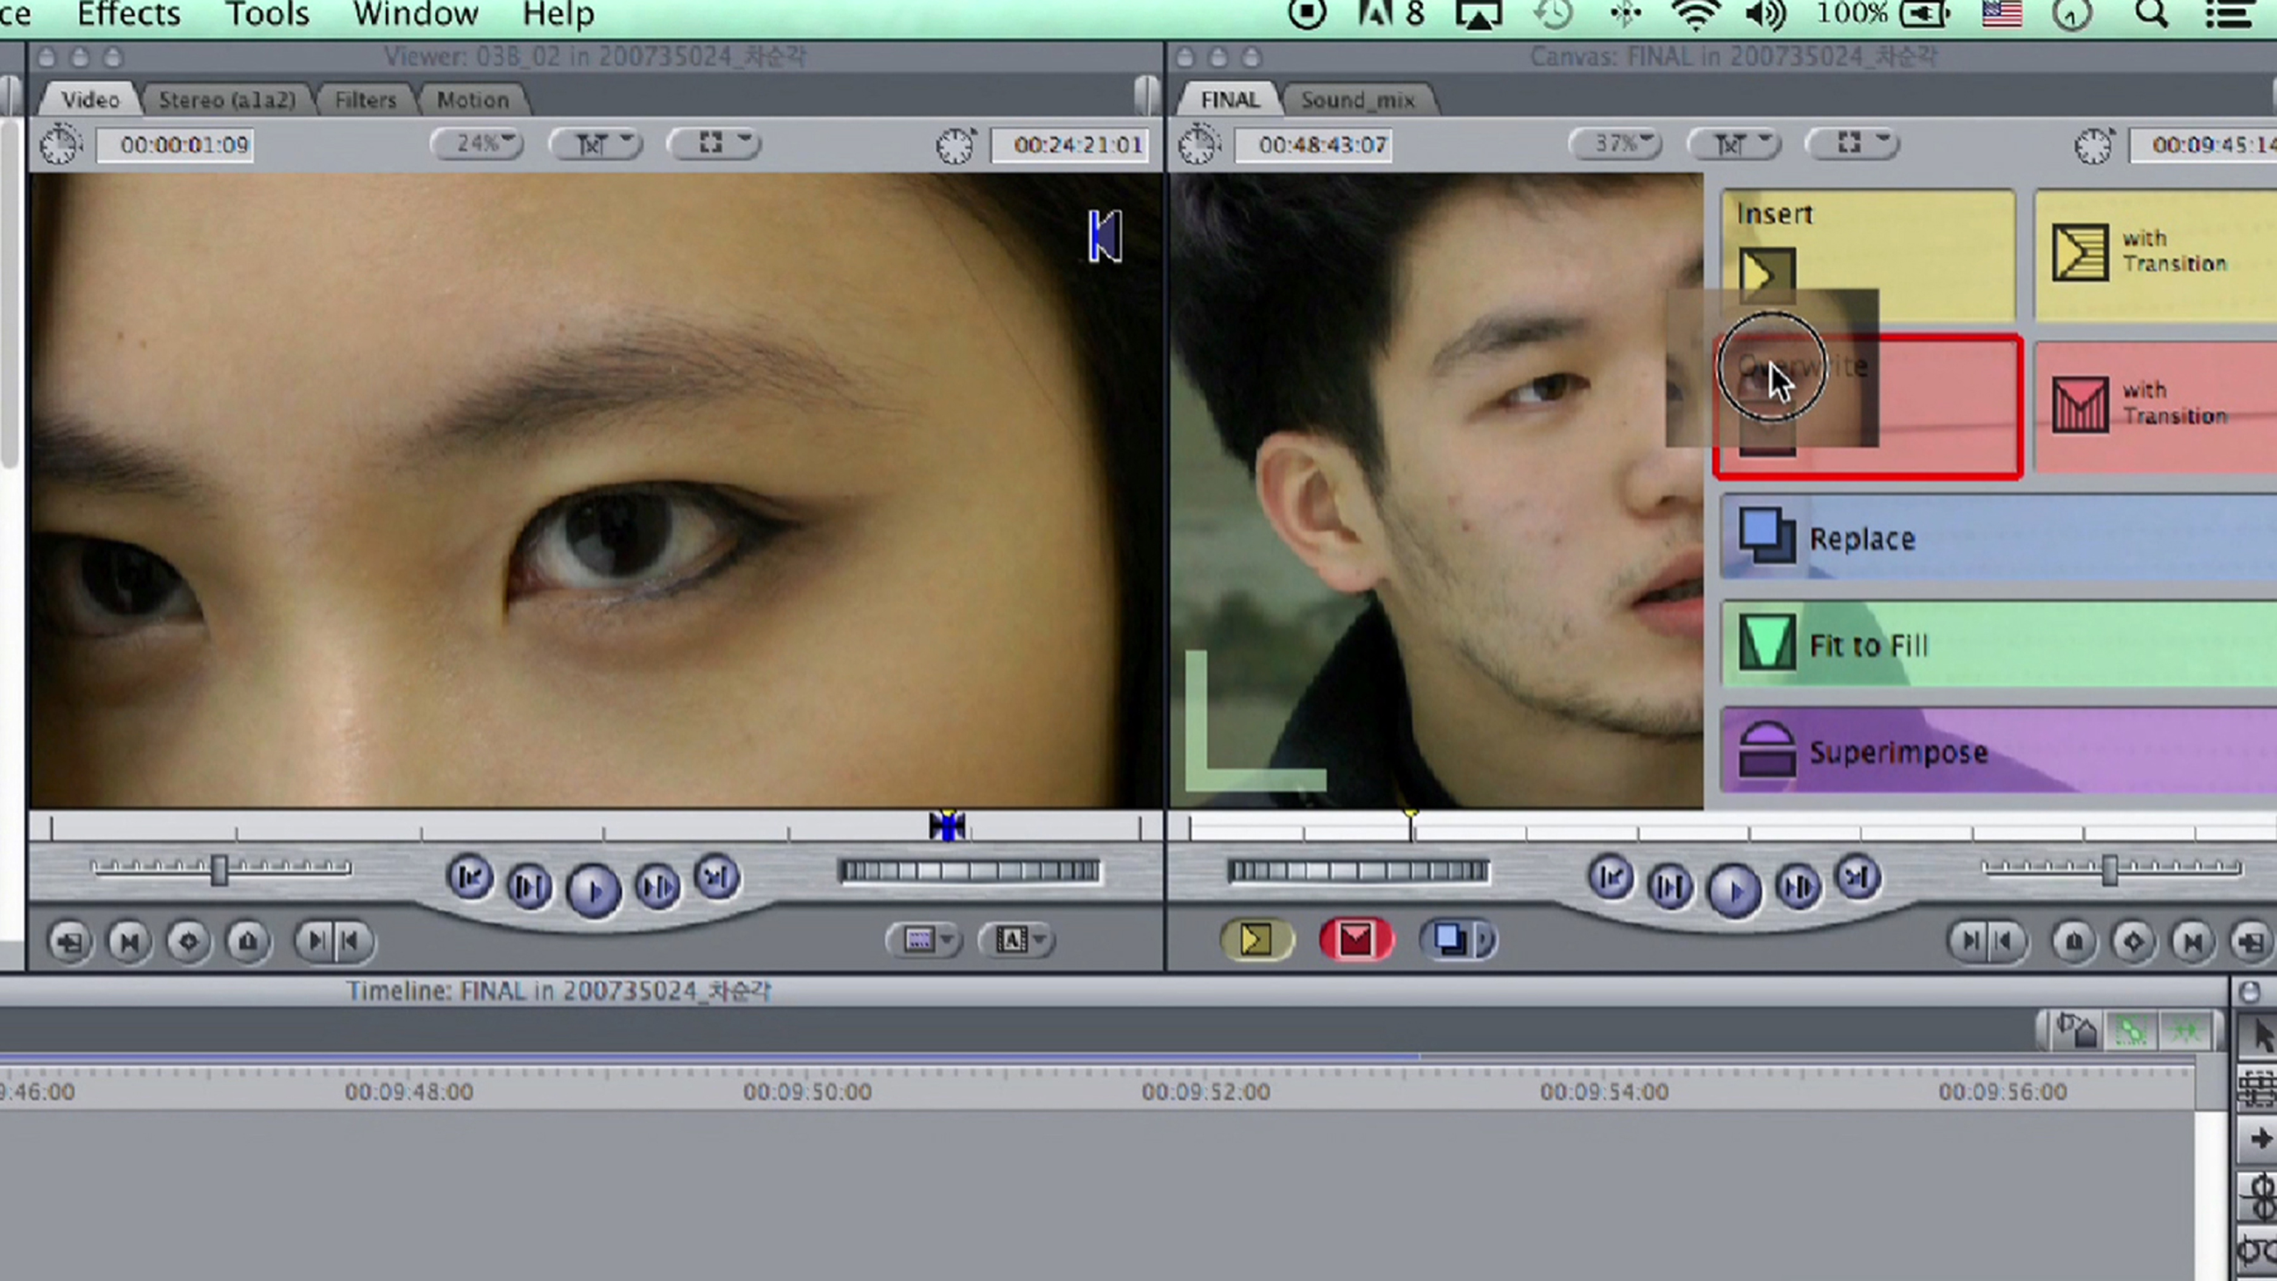Open Generator pop-up in Viewer
Image resolution: width=2277 pixels, height=1281 pixels.
pos(1016,940)
